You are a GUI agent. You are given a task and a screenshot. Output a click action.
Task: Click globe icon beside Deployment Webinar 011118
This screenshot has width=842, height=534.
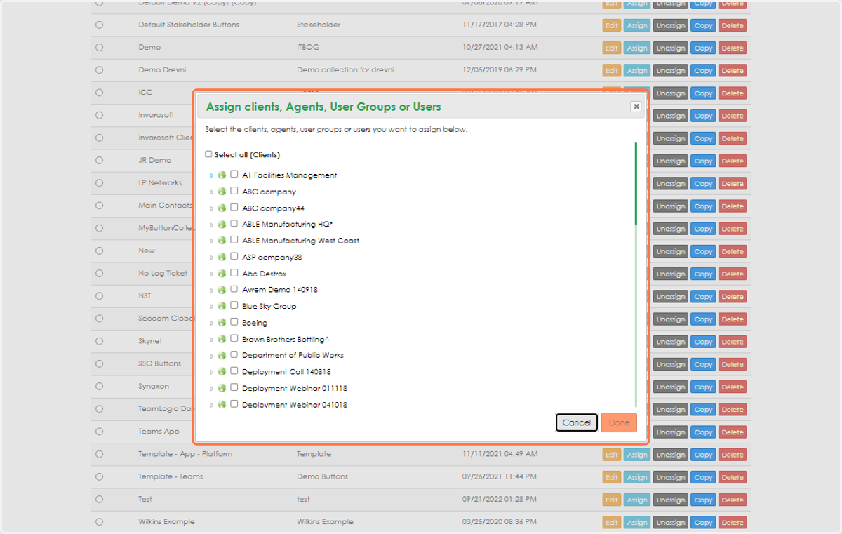click(x=222, y=388)
